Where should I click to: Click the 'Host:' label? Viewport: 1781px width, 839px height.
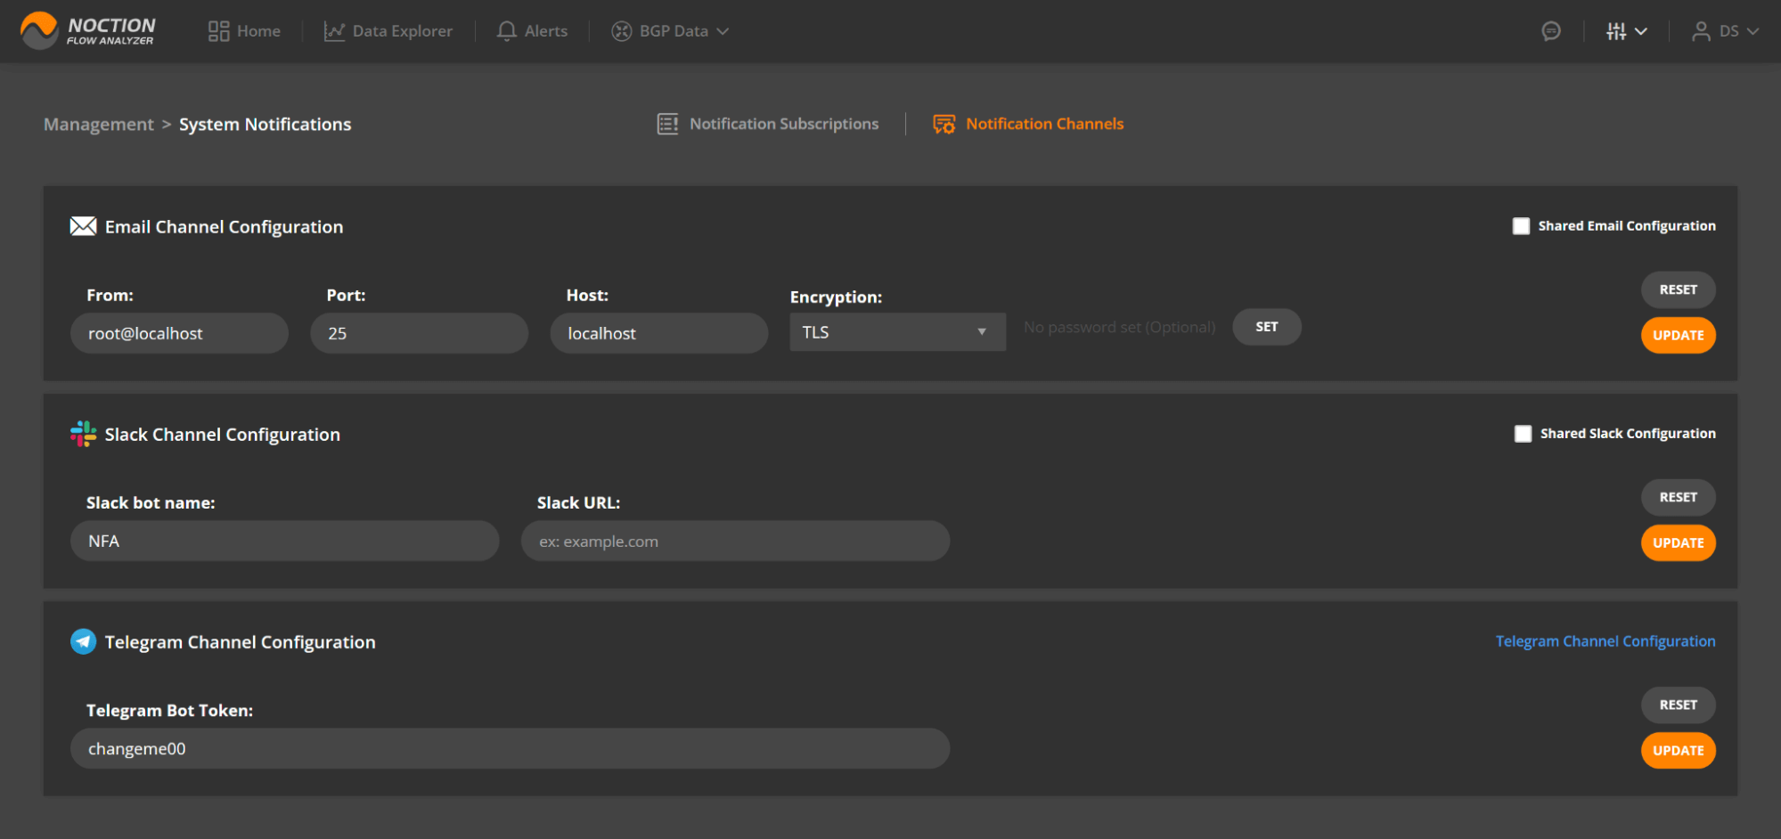pos(587,296)
